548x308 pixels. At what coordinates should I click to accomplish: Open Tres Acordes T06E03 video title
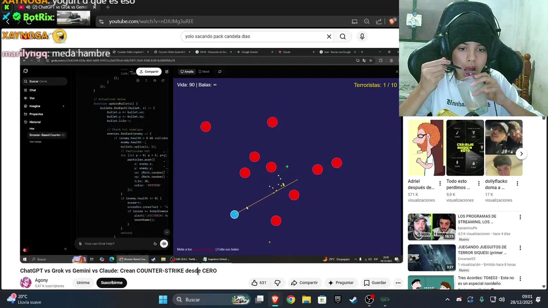pyautogui.click(x=486, y=281)
